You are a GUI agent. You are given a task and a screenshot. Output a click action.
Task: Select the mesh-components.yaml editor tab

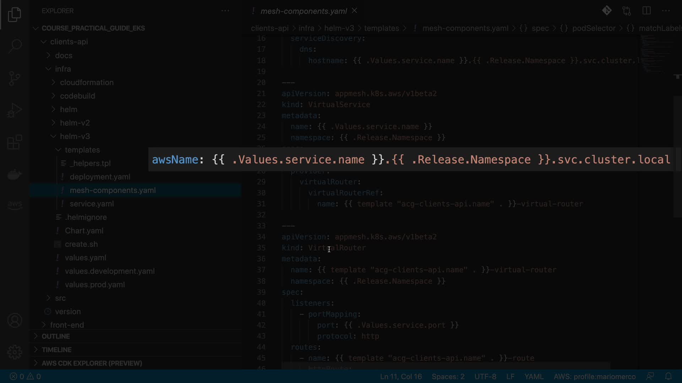(303, 11)
